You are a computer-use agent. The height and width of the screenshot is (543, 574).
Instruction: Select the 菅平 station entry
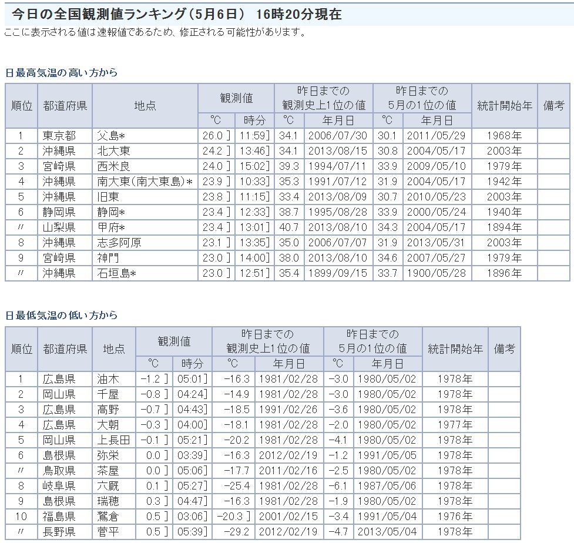[x=108, y=532]
